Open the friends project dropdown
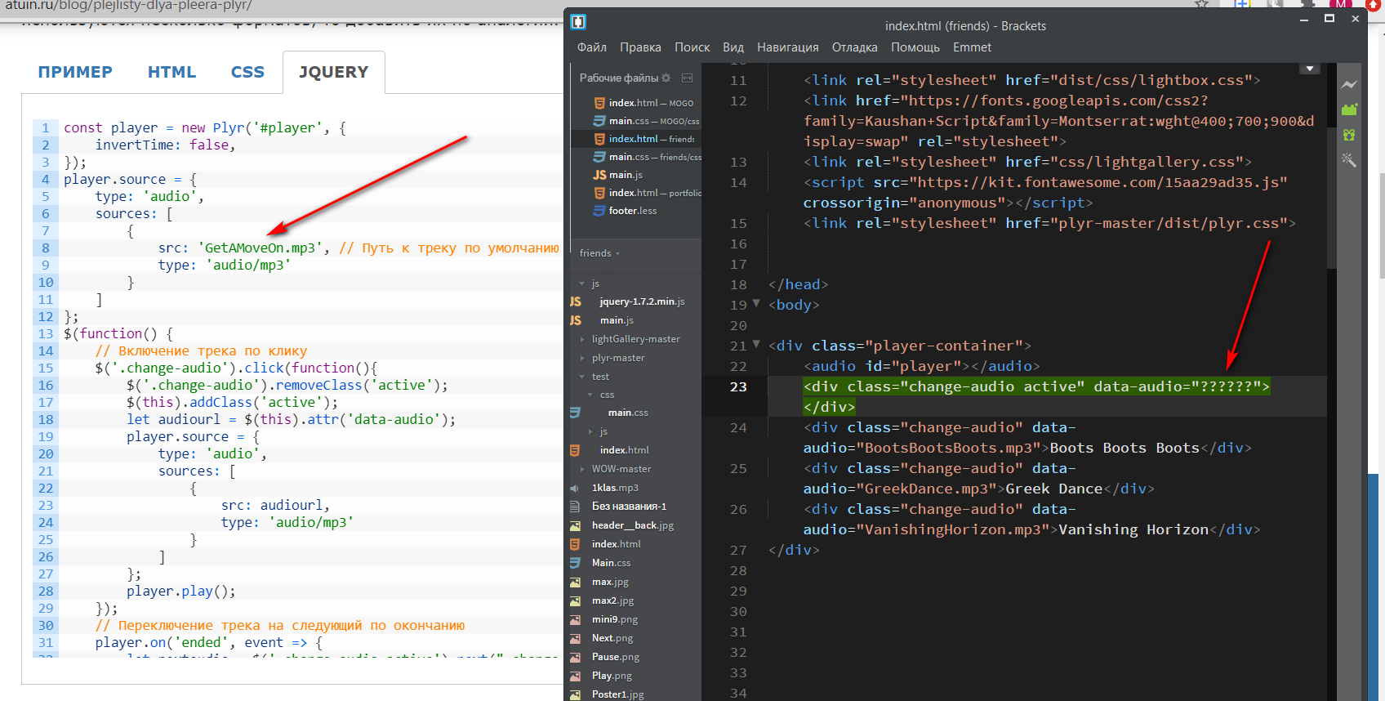1385x701 pixels. tap(599, 253)
